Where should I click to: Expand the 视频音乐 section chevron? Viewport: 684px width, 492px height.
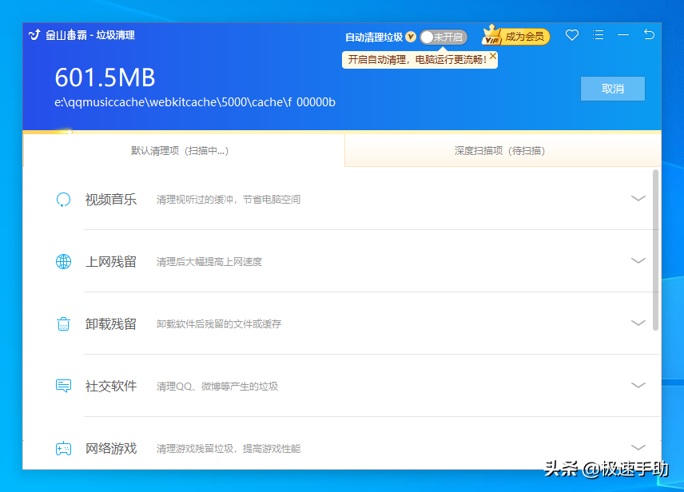coord(638,199)
